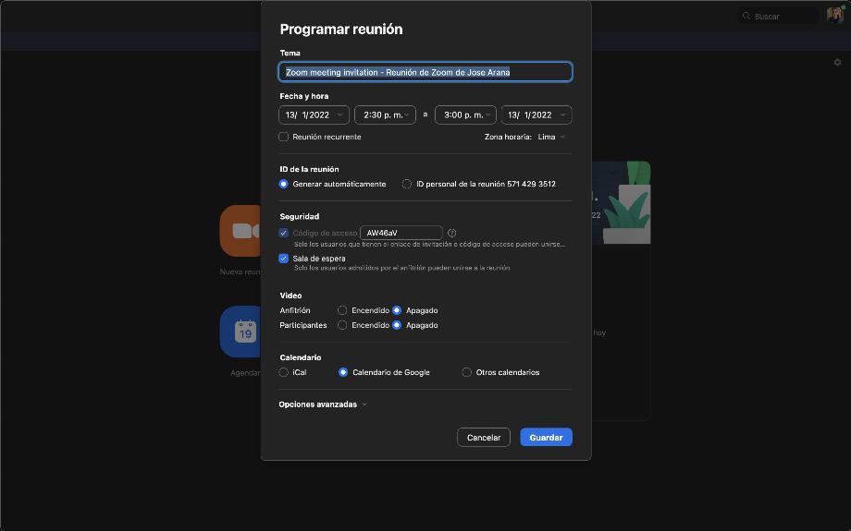Open the Zona horaria Lima dropdown
This screenshot has height=531, width=851.
tap(551, 137)
